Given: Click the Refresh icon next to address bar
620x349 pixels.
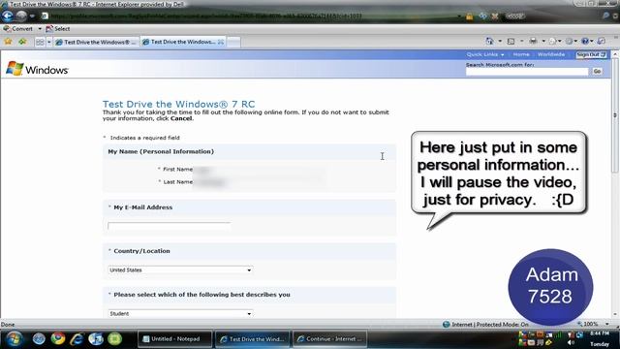Looking at the screenshot, I should click(482, 16).
